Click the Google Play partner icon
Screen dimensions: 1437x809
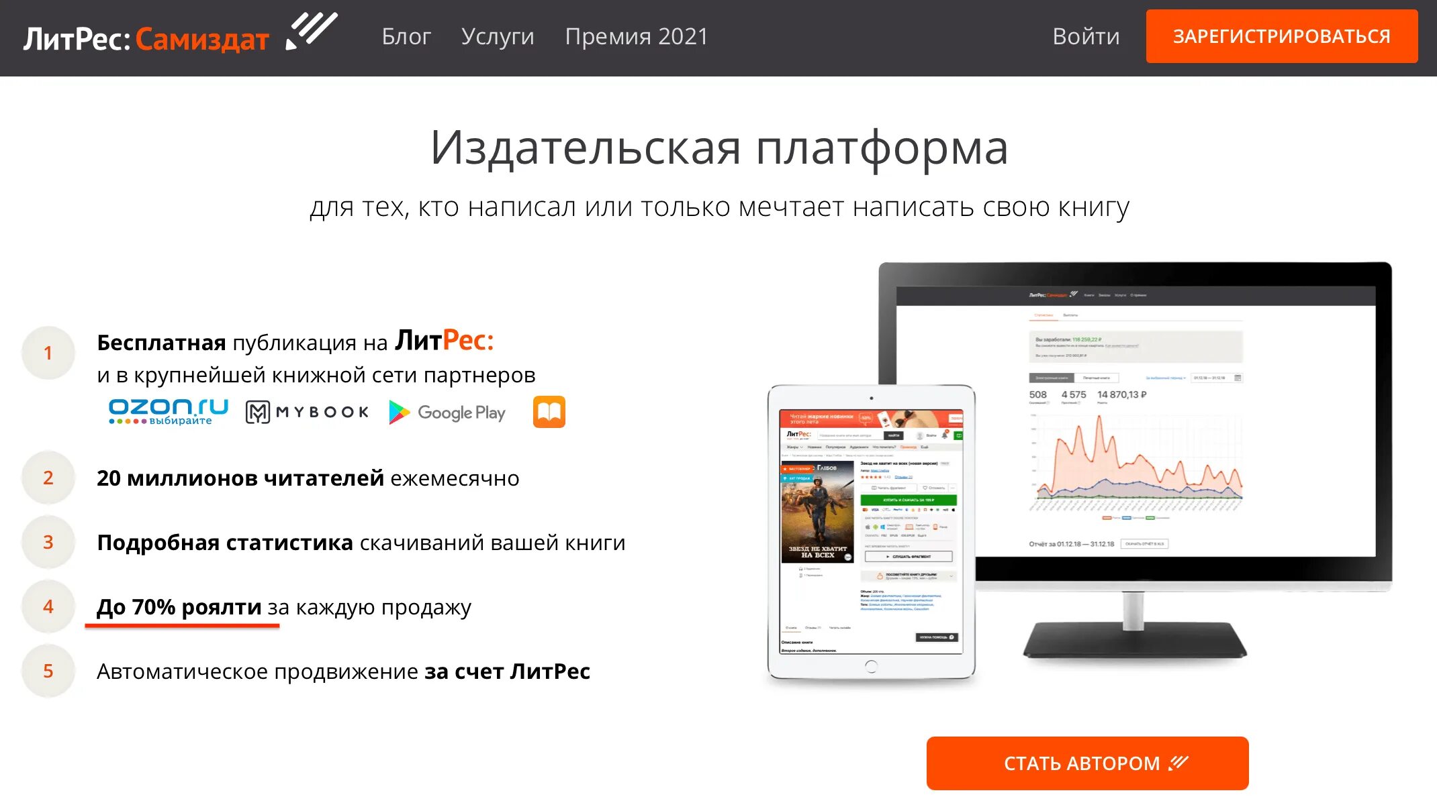pyautogui.click(x=444, y=411)
